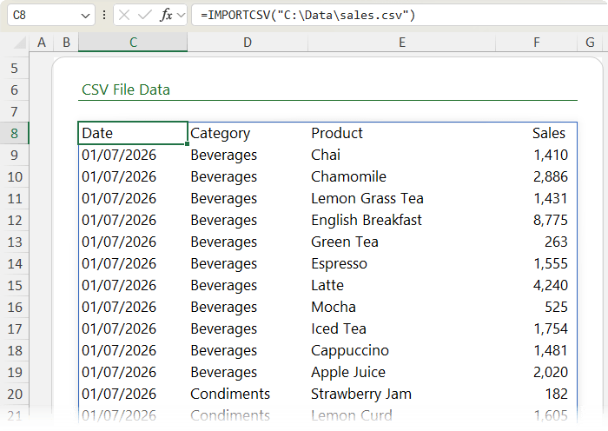Select column G header
Image resolution: width=608 pixels, height=431 pixels.
(590, 43)
